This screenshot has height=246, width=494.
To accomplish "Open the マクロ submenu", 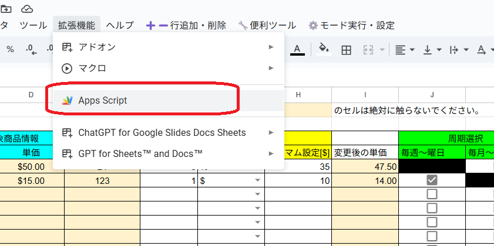I will [169, 68].
